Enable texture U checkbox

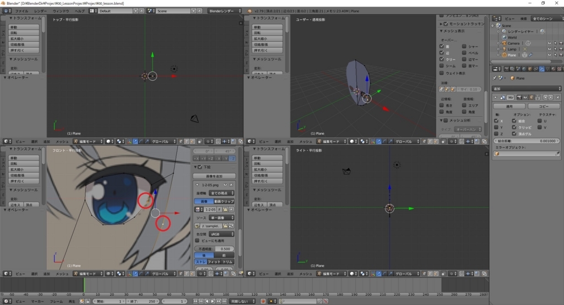click(x=540, y=121)
